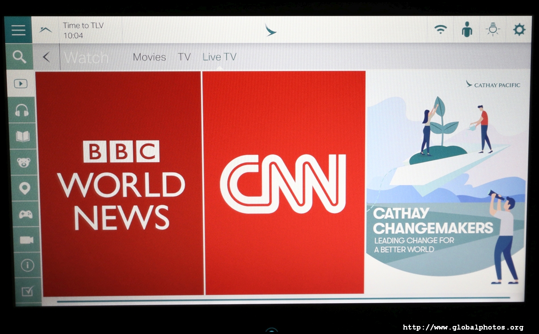Image resolution: width=539 pixels, height=334 pixels.
Task: Open the information icon in sidebar
Action: click(x=27, y=265)
